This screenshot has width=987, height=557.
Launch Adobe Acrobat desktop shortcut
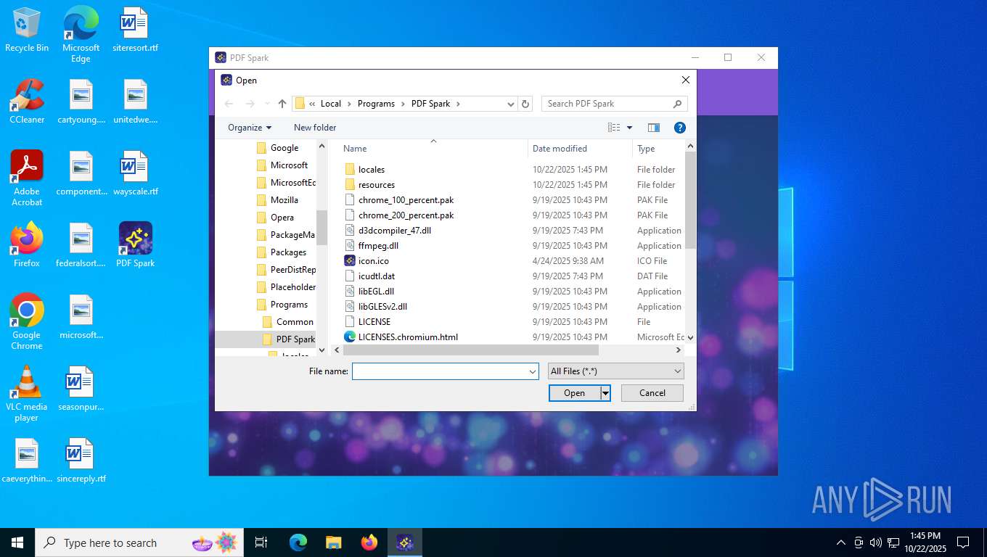(x=27, y=178)
